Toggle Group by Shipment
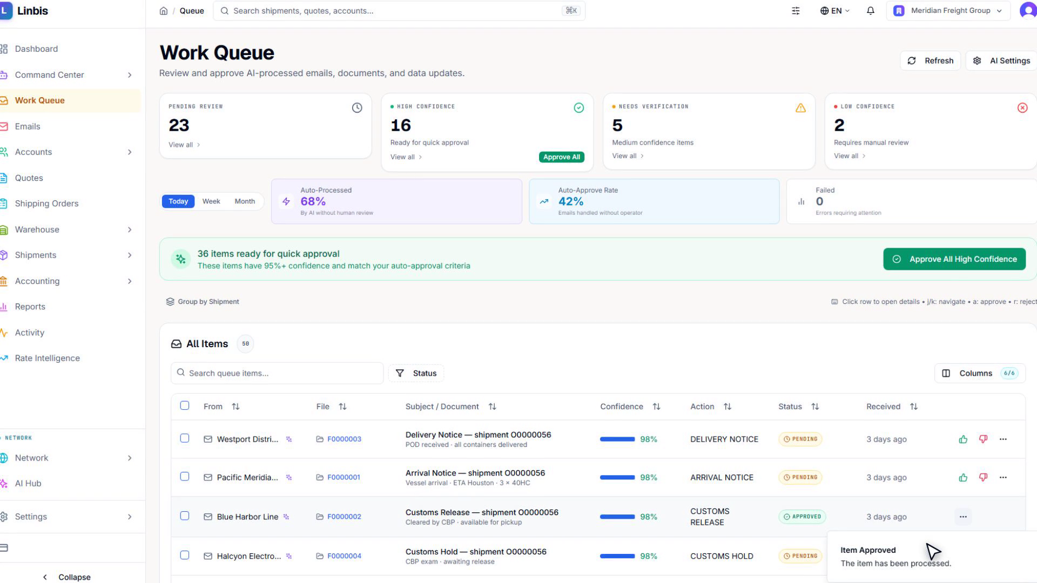This screenshot has width=1037, height=583. [203, 302]
